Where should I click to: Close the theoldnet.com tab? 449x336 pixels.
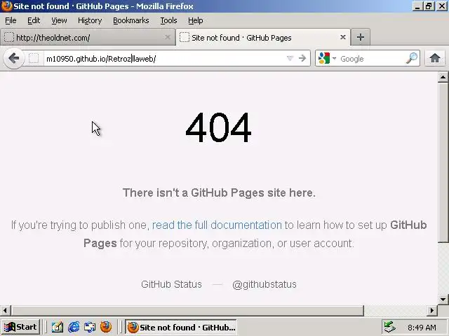pyautogui.click(x=168, y=37)
